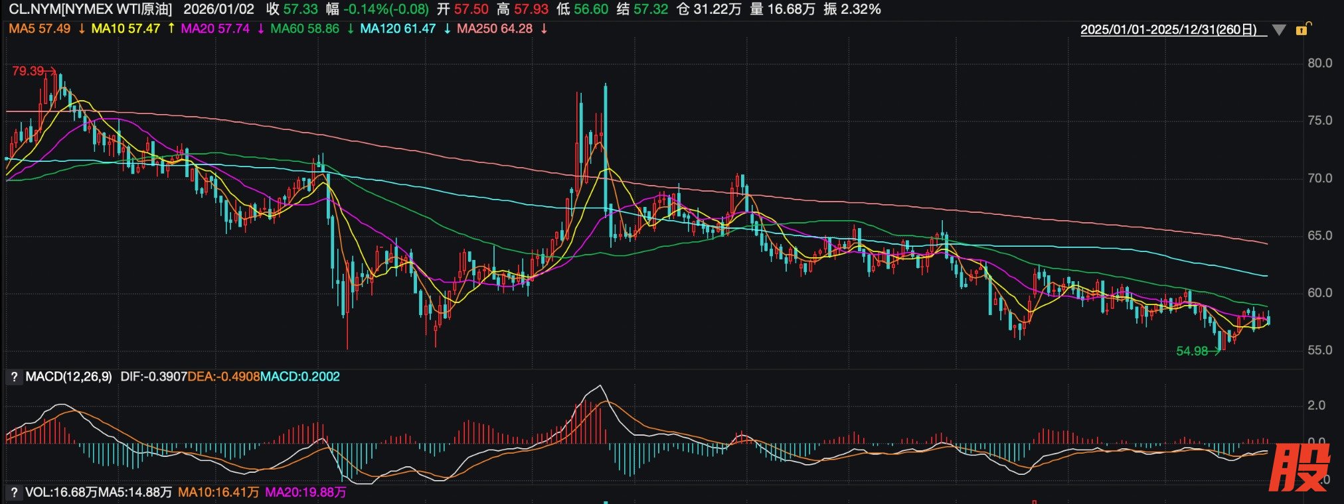Click the 80.0 price axis label
Image resolution: width=1344 pixels, height=504 pixels.
1319,63
